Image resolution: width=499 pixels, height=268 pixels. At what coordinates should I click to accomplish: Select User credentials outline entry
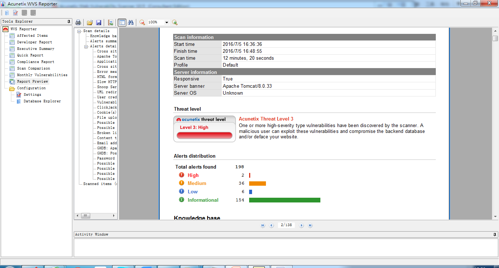(107, 97)
